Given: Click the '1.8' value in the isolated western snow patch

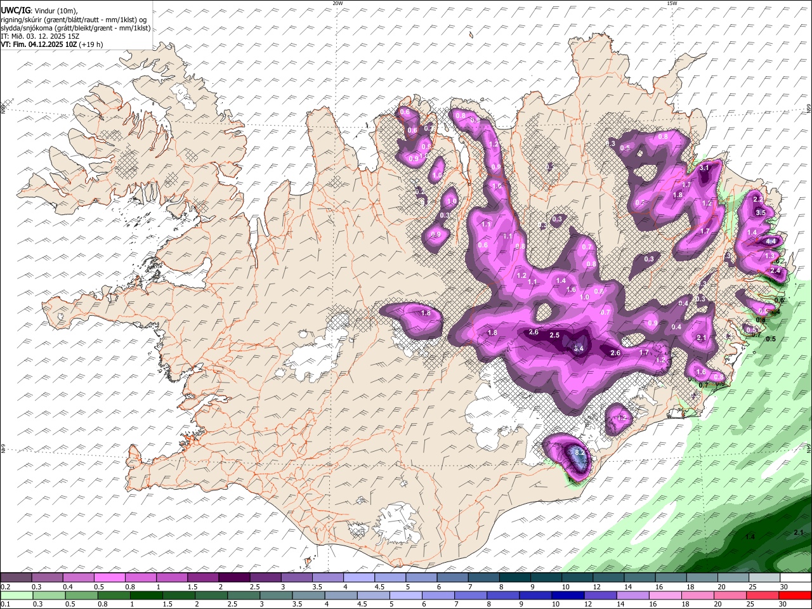Looking at the screenshot, I should [x=426, y=313].
